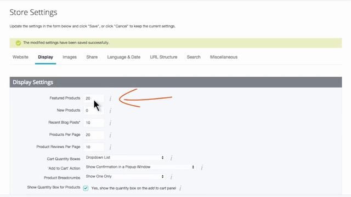Click the Store Settings page title
The height and width of the screenshot is (197, 351).
[x=33, y=12]
